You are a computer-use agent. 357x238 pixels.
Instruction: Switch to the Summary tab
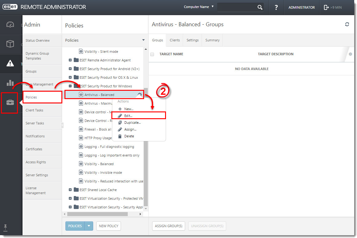pyautogui.click(x=212, y=40)
